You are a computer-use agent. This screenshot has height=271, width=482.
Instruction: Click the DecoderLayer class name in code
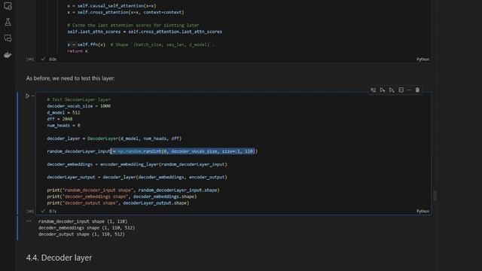coord(102,139)
